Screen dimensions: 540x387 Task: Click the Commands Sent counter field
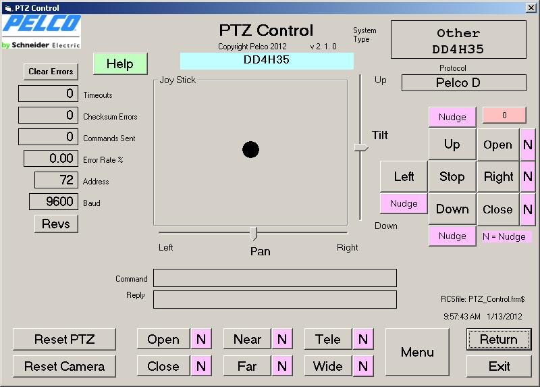pos(48,136)
